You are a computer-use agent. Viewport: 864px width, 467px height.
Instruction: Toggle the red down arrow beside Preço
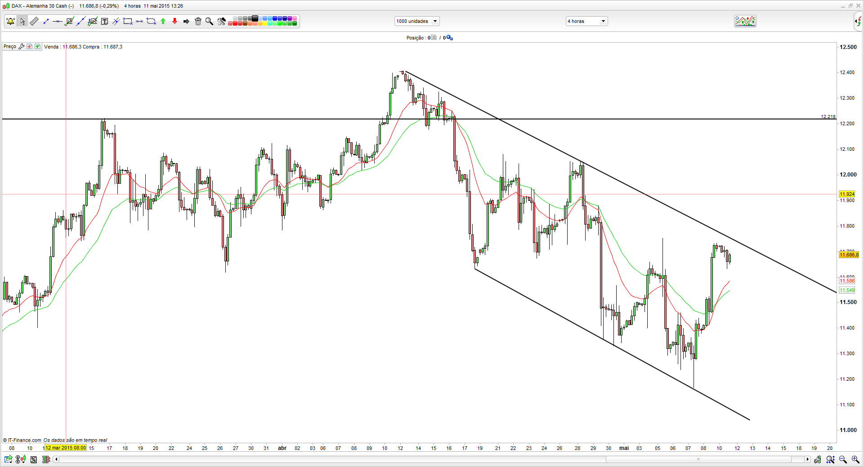pos(29,46)
